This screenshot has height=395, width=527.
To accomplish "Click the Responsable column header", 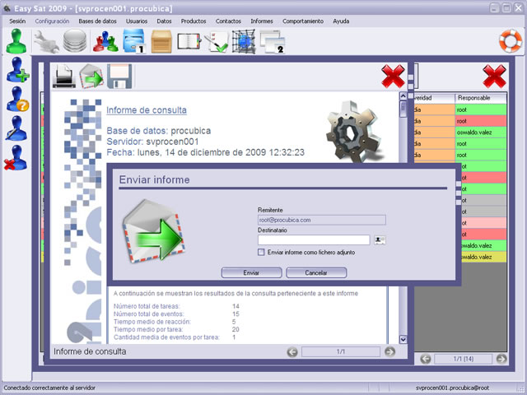I will pos(481,98).
